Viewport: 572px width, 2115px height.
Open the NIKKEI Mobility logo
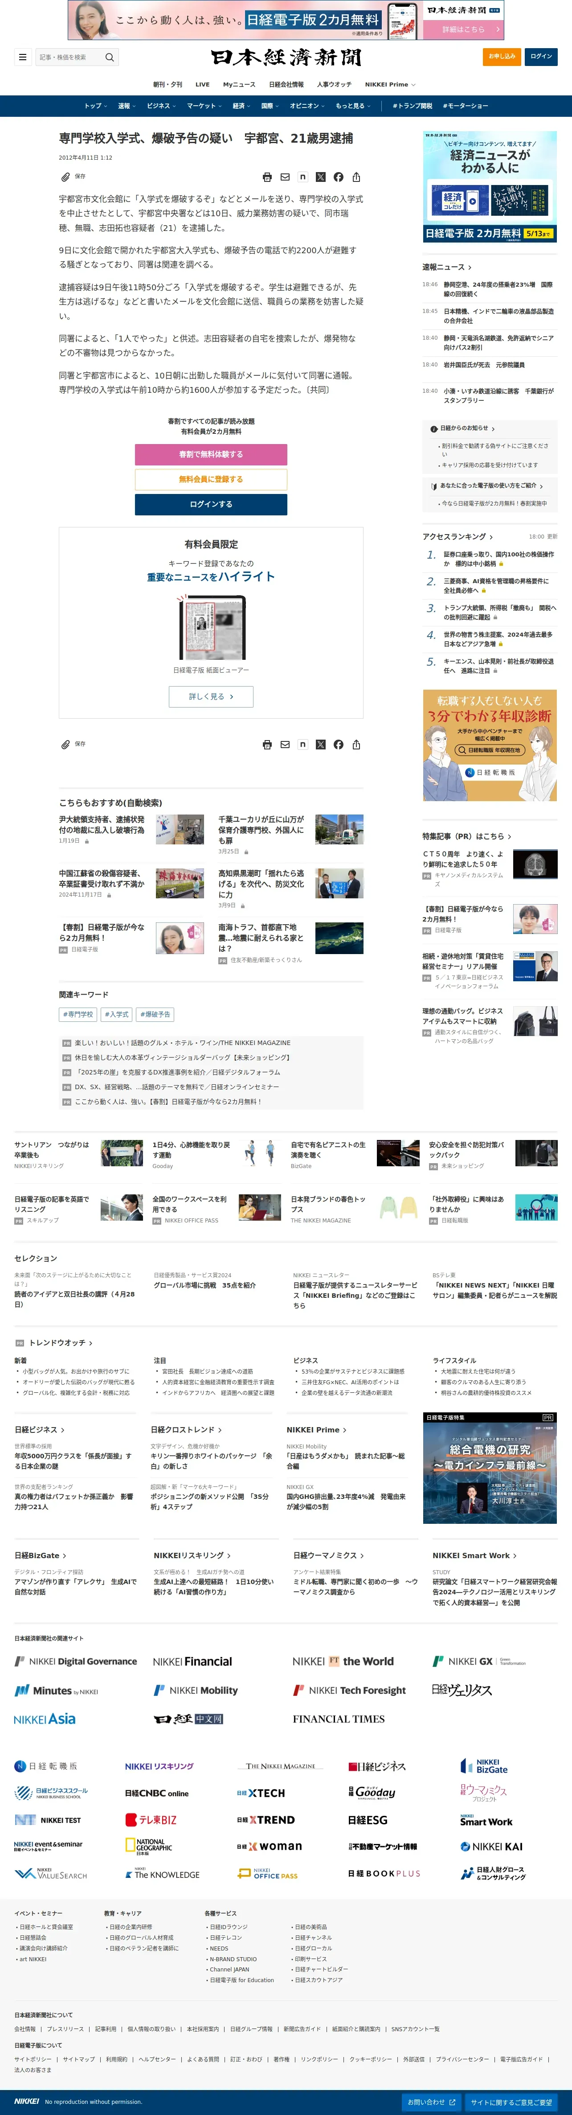(x=195, y=1690)
